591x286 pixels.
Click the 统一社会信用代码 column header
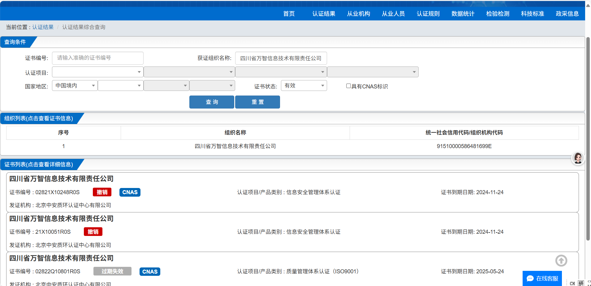[x=464, y=133]
